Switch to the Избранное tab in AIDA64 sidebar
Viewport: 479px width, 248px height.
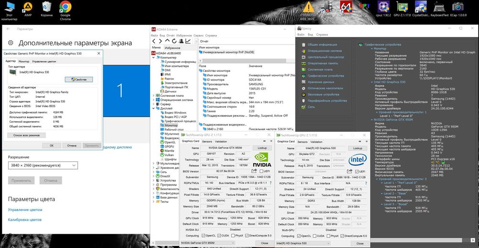pyautogui.click(x=172, y=48)
